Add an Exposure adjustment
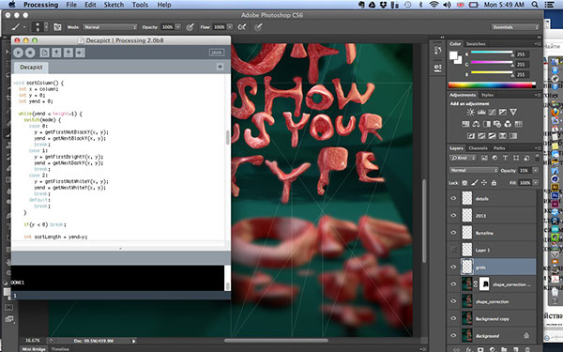Image resolution: width=563 pixels, height=352 pixels. tap(503, 113)
